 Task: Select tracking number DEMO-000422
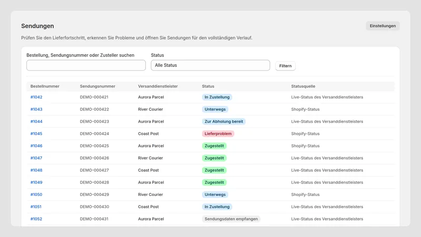pyautogui.click(x=94, y=110)
